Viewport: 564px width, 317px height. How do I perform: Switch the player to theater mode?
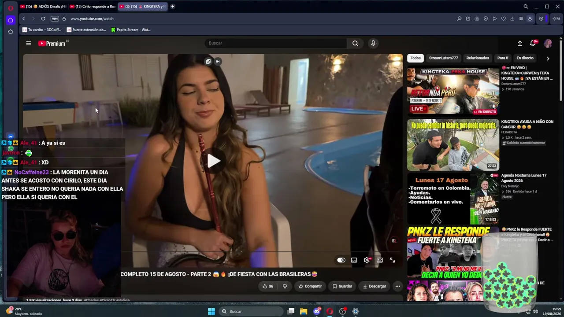tap(379, 260)
